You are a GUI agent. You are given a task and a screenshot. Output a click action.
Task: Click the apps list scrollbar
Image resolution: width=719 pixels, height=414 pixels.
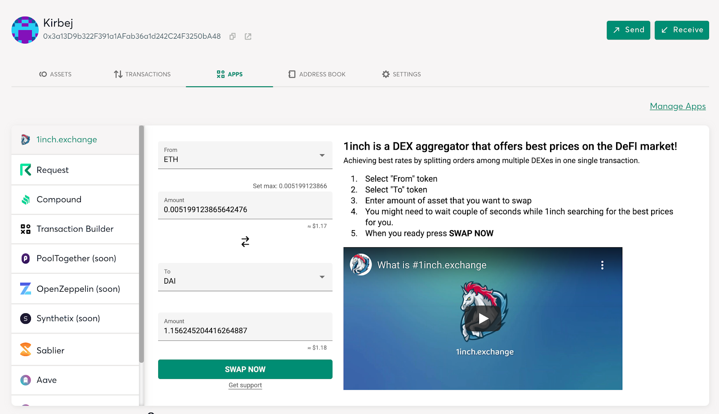pos(142,244)
